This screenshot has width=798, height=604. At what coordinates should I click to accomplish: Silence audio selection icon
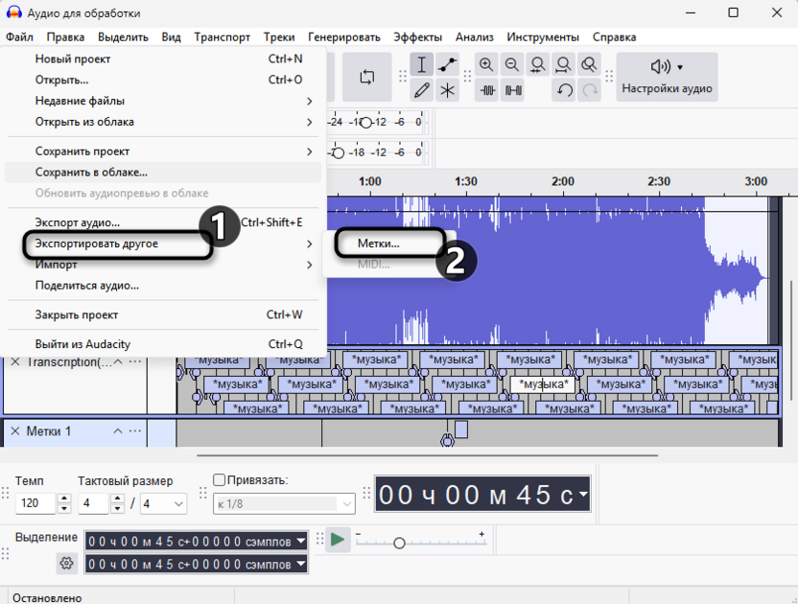512,90
